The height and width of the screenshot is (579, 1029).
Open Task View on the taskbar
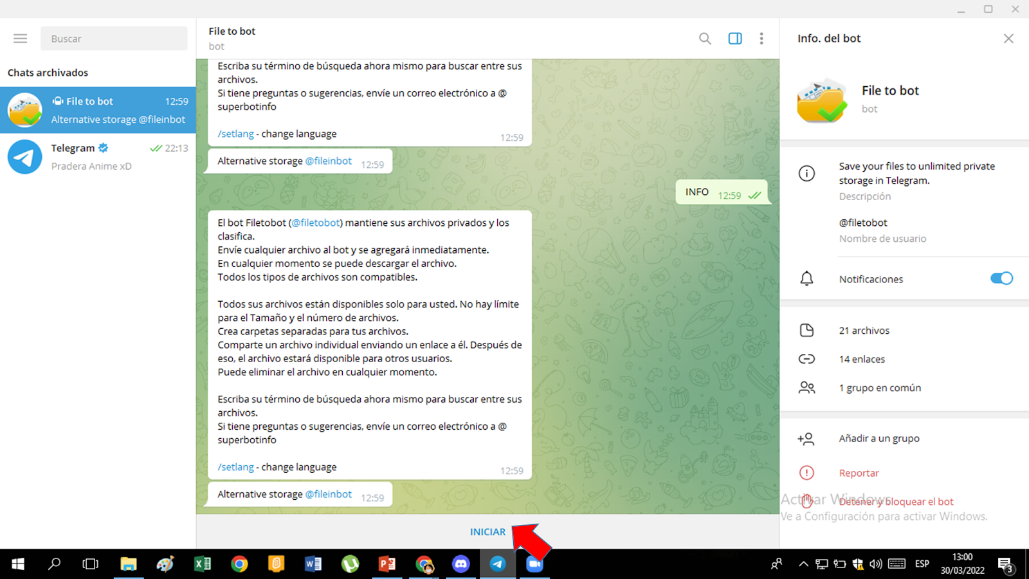pyautogui.click(x=91, y=564)
